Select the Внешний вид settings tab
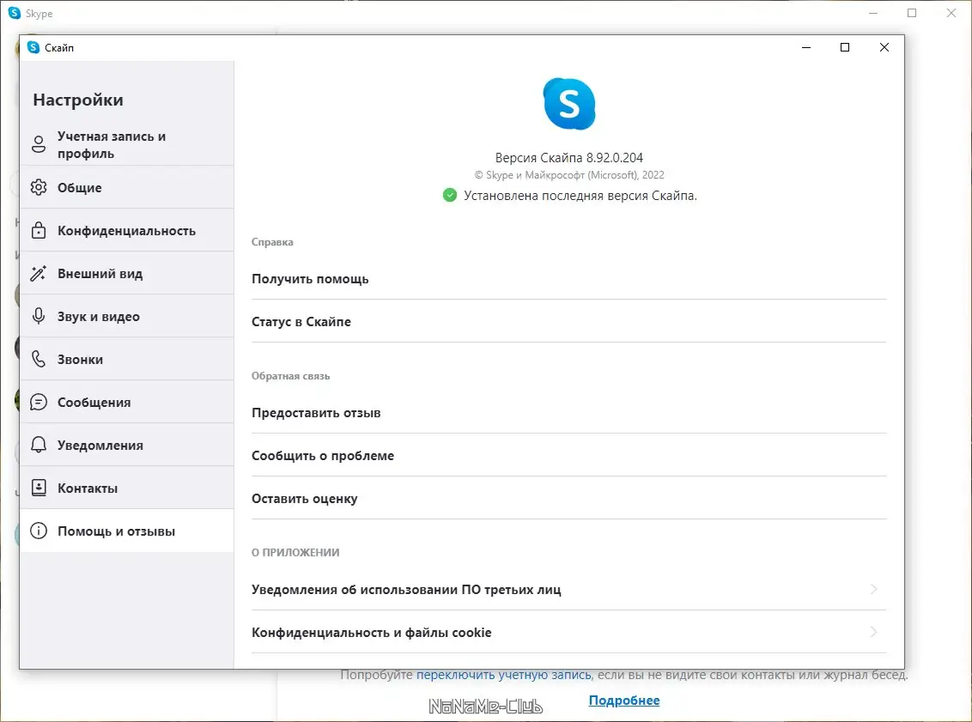 (127, 273)
